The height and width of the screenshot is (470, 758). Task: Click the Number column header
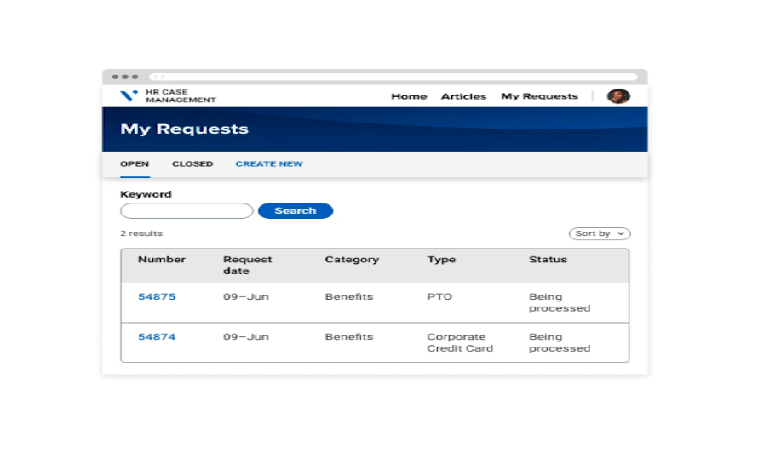point(162,260)
